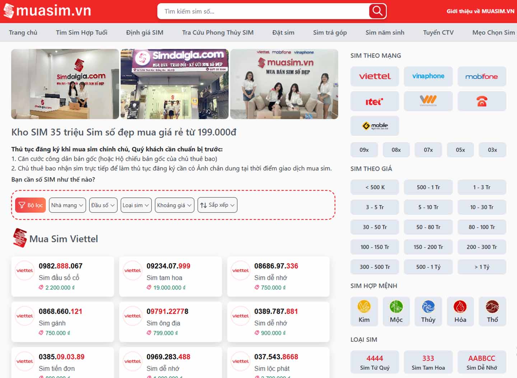Open Sim trả góp menu item

tap(330, 32)
